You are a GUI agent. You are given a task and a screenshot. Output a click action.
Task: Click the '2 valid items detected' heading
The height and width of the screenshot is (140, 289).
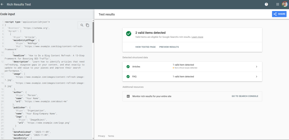(x=150, y=33)
